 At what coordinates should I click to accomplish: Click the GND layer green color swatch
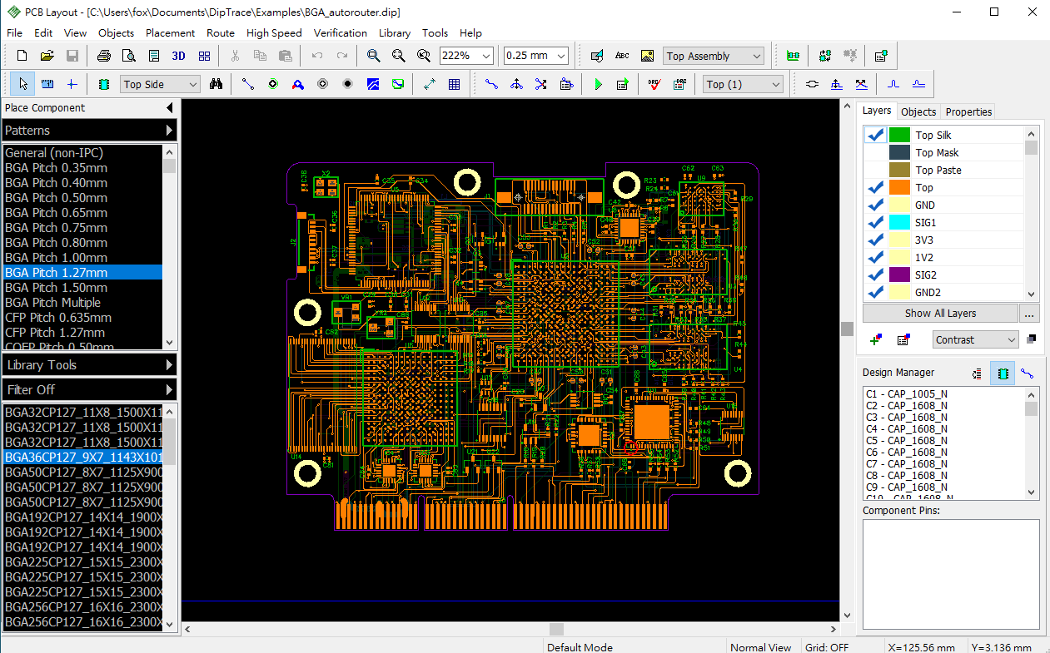[x=898, y=204]
